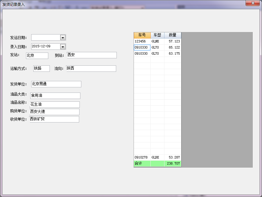Click the 发站 field containing 北京
Screen dimensions: 262x197
coord(37,56)
